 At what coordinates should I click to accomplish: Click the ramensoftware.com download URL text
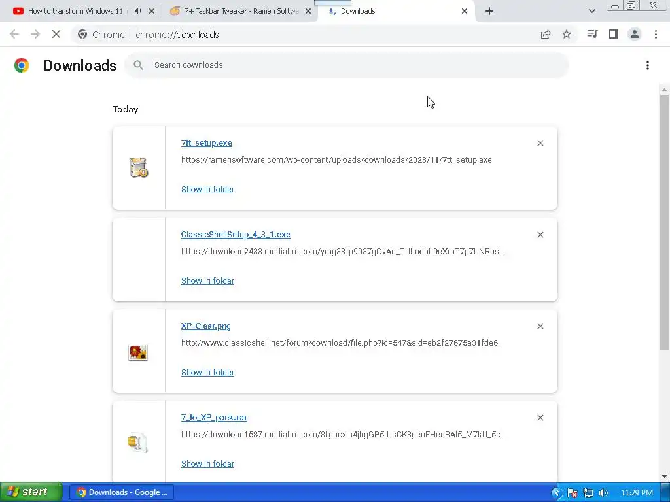pyautogui.click(x=336, y=160)
